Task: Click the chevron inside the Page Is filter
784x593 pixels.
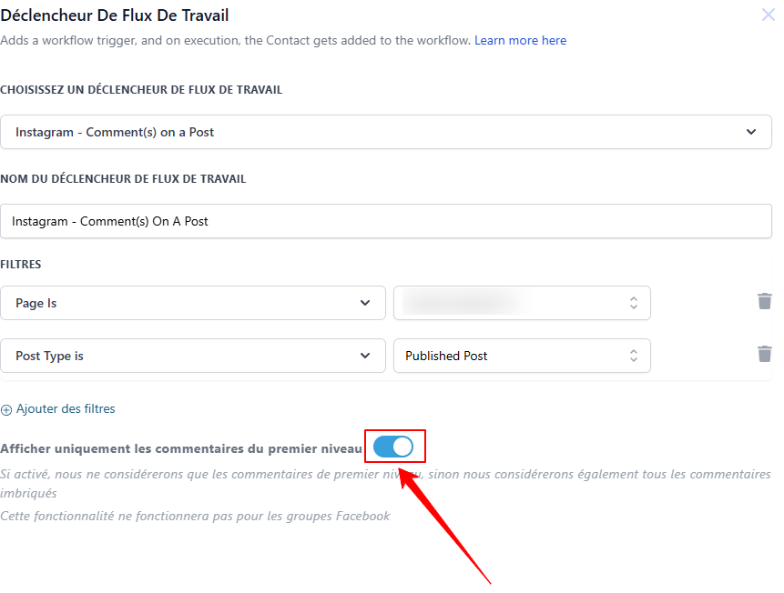Action: (x=365, y=303)
